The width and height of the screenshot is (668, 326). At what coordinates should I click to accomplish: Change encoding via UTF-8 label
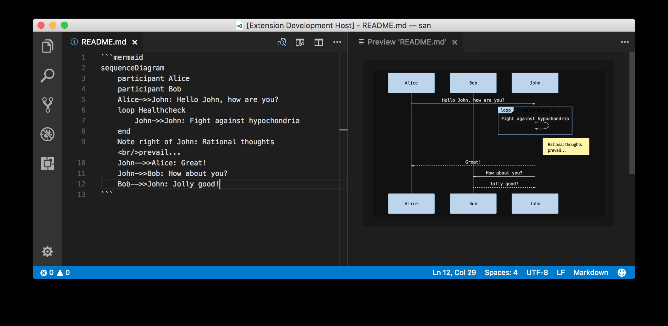click(x=537, y=272)
